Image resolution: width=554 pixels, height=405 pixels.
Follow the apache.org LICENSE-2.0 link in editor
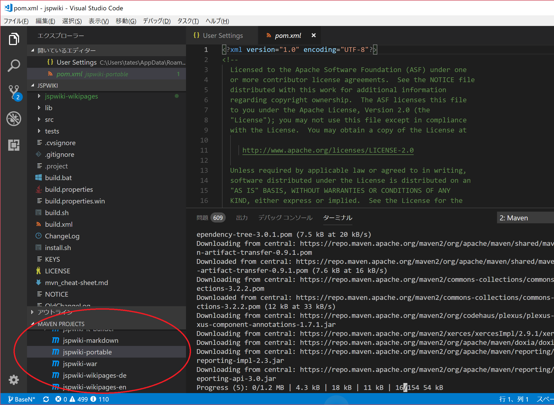click(328, 150)
